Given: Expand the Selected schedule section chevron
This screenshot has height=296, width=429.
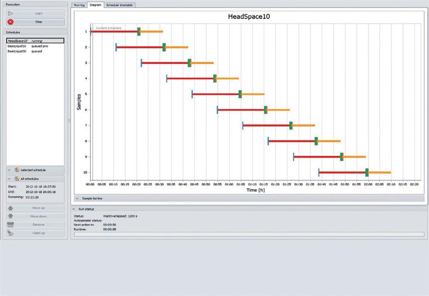Looking at the screenshot, I should click(9, 170).
